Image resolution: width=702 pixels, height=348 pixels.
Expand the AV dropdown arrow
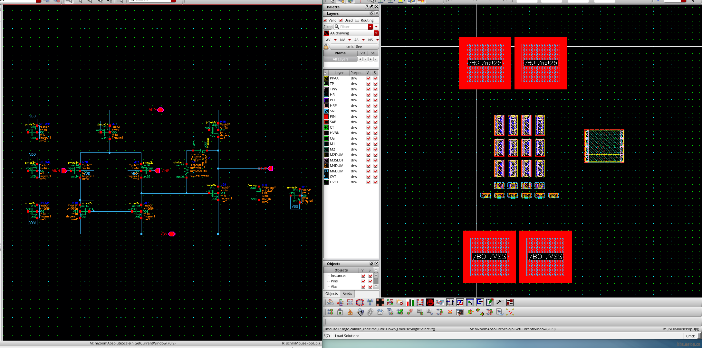[x=335, y=40]
